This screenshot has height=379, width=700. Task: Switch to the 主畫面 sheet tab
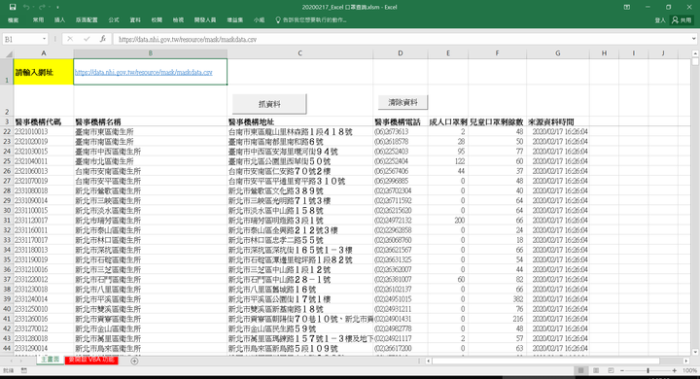51,360
